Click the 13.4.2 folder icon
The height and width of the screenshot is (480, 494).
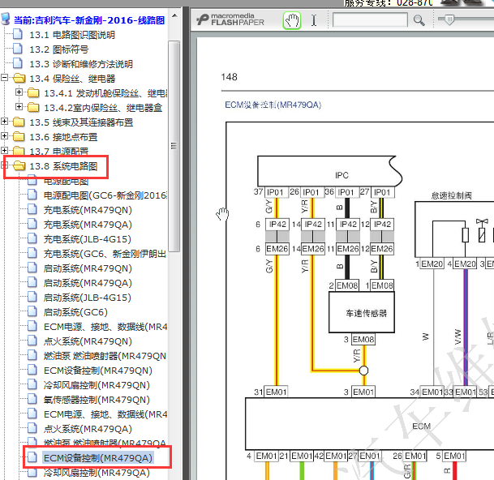tap(33, 107)
